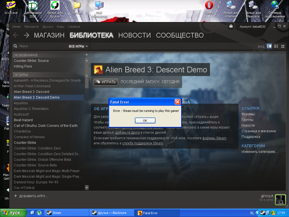Viewport: 289px width, 217px height.
Task: Open the Друзья menu
Action: tap(48, 27)
